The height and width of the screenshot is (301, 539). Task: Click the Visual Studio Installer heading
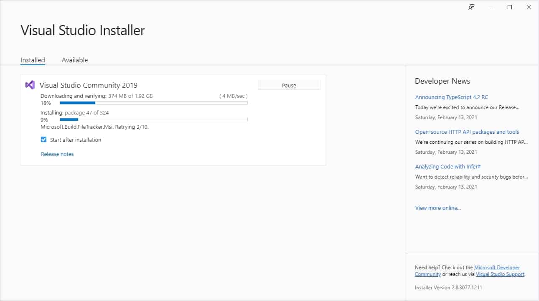(83, 30)
